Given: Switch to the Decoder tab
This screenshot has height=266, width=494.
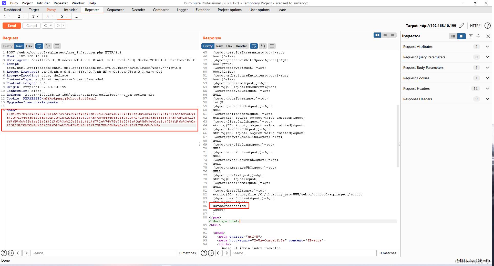Looking at the screenshot, I should click(x=138, y=10).
